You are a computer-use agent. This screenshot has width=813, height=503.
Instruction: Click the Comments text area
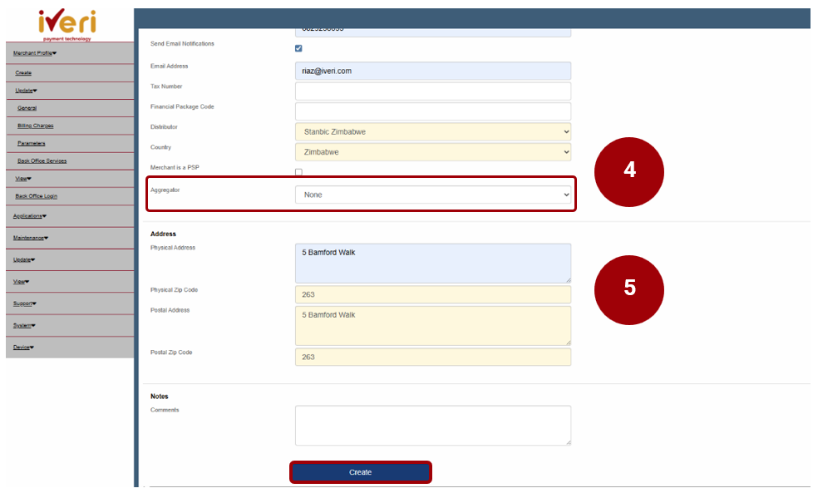(433, 426)
